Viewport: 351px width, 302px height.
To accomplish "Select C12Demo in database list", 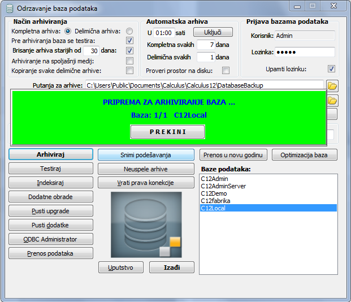I will tap(214, 193).
